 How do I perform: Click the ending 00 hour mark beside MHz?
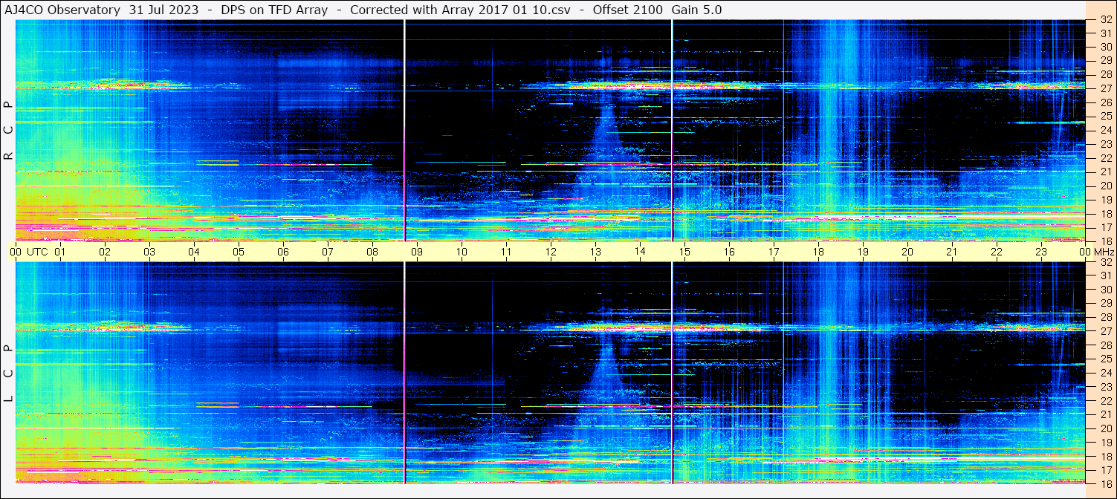pyautogui.click(x=1086, y=252)
